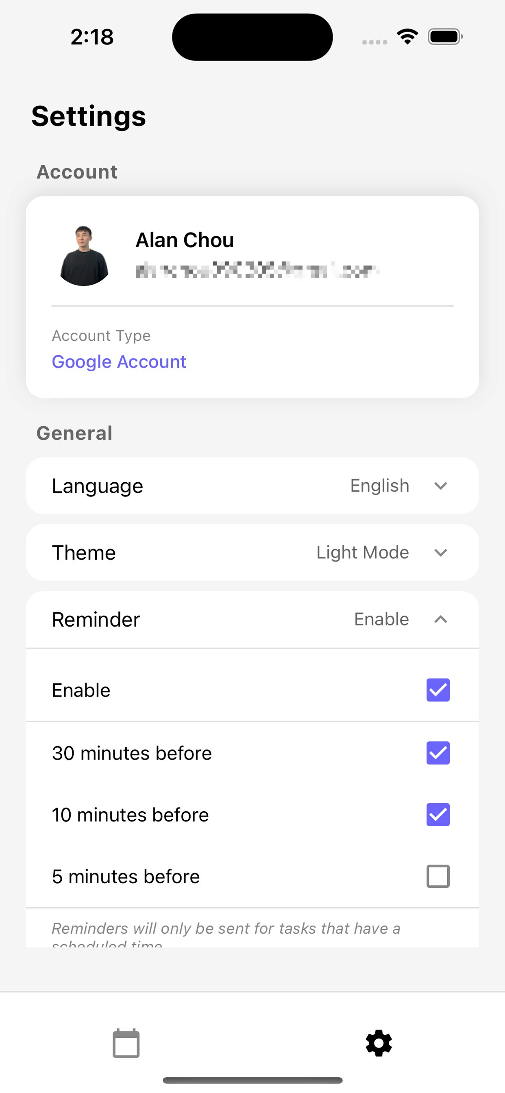
Task: Tap the battery icon in status bar
Action: 444,37
